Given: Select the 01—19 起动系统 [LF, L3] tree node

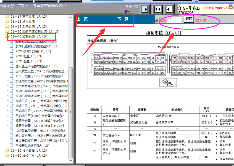Looking at the screenshot, I should coord(29,26).
